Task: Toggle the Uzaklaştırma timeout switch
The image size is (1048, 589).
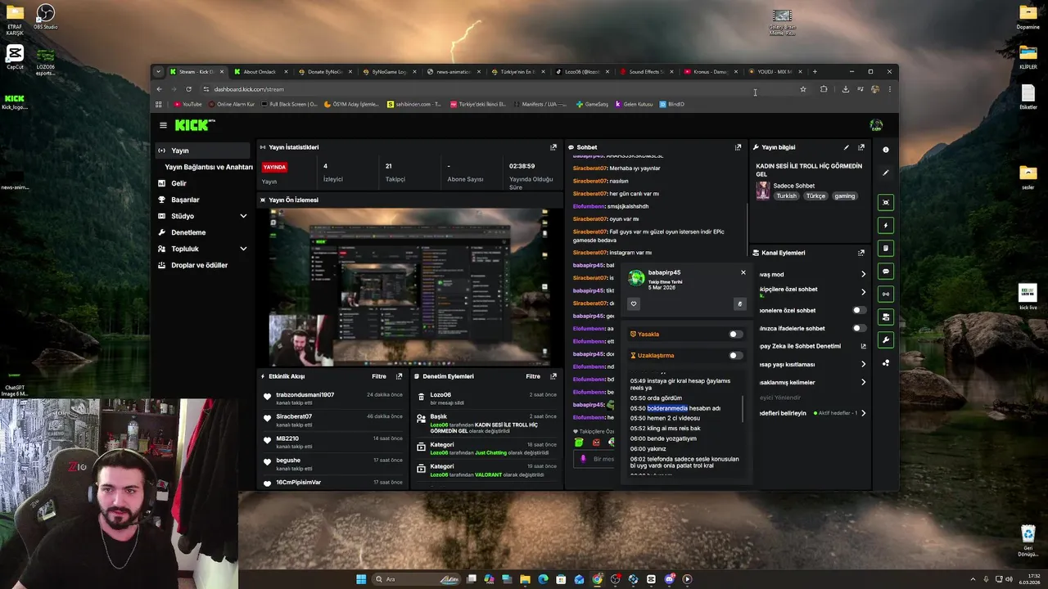Action: [x=736, y=355]
